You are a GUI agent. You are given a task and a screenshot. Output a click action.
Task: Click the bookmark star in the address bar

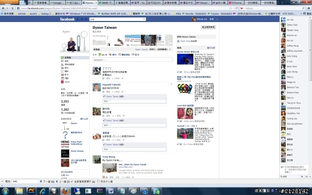click(231, 8)
